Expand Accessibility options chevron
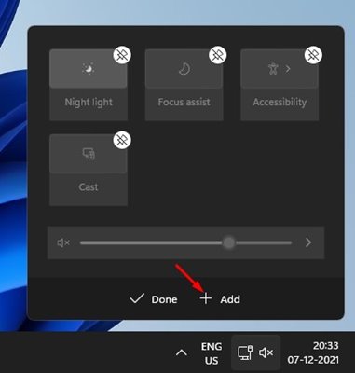The image size is (355, 373). [288, 69]
